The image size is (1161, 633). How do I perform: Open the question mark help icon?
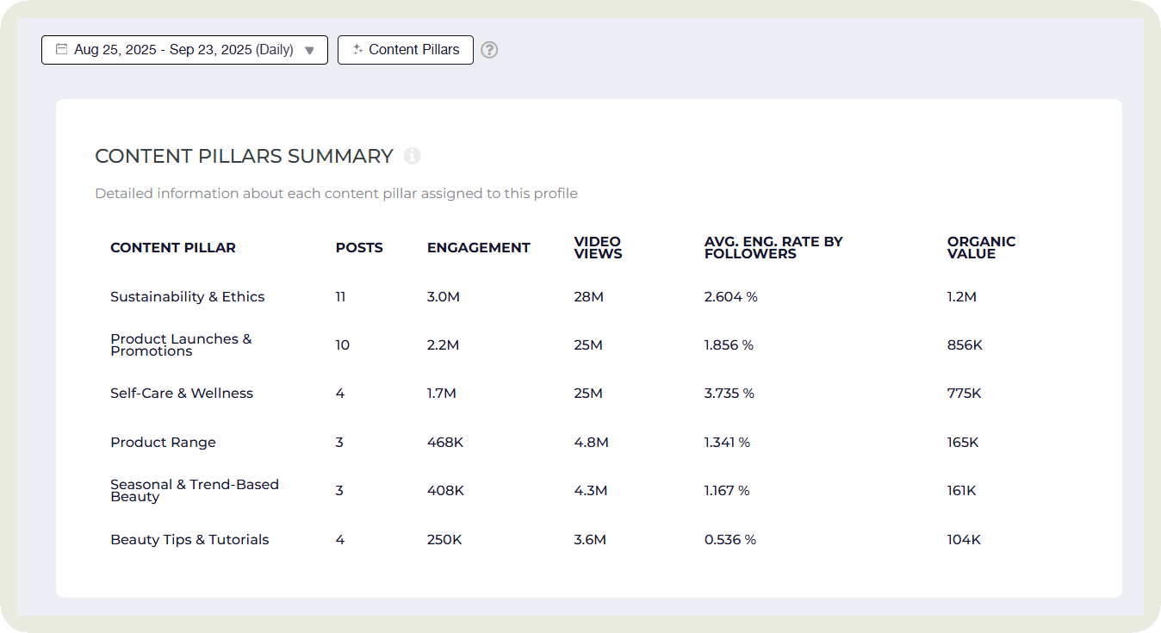click(489, 50)
